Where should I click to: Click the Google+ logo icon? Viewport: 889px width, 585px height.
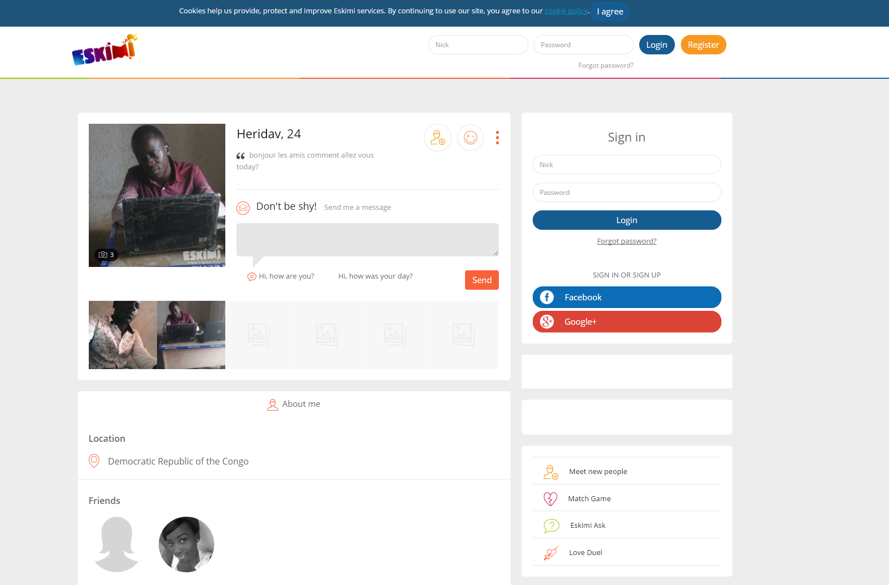click(547, 322)
